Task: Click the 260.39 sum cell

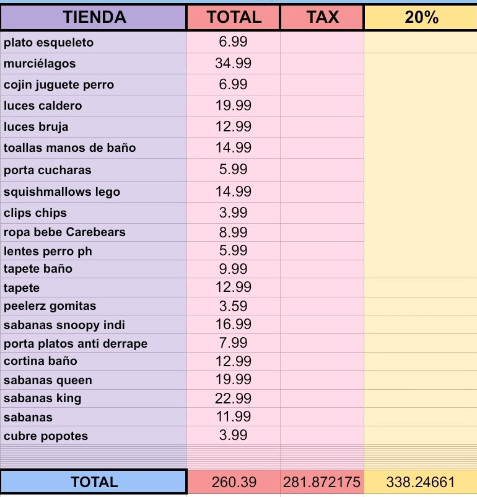Action: coord(234,482)
